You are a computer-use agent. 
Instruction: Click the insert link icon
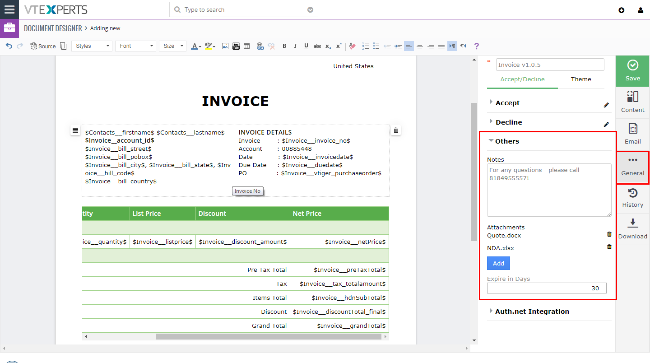click(260, 46)
